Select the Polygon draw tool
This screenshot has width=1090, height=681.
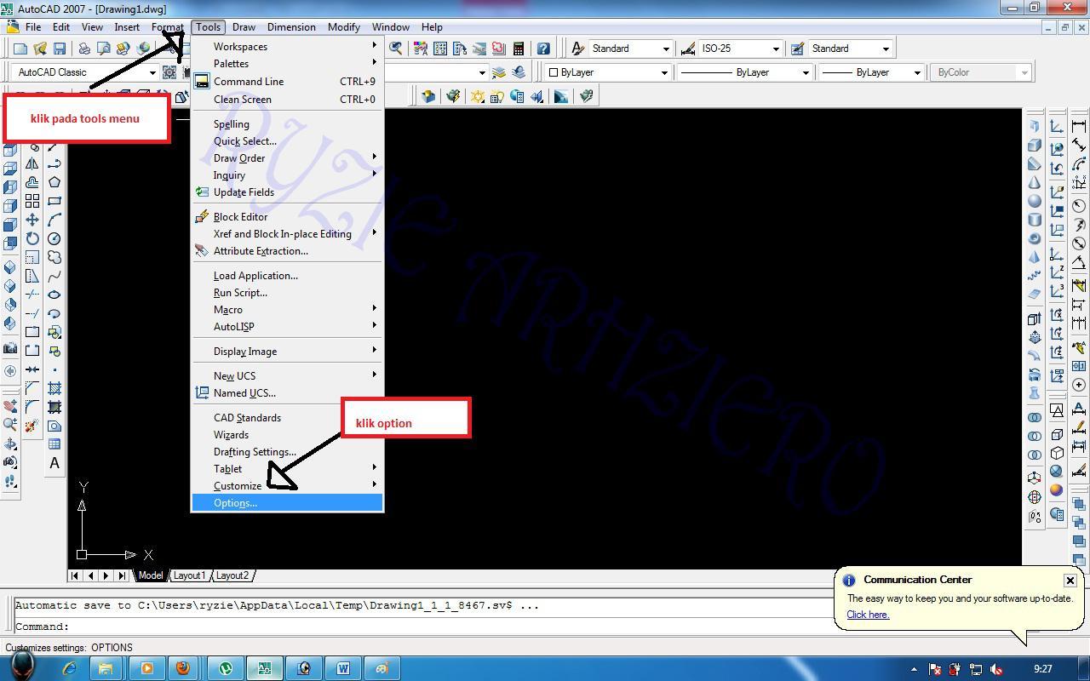(x=54, y=182)
